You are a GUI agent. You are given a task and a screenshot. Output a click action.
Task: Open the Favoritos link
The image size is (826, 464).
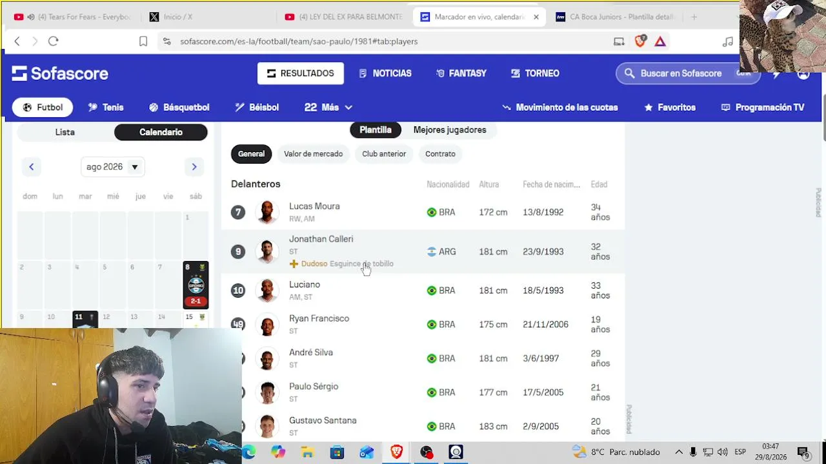point(670,108)
